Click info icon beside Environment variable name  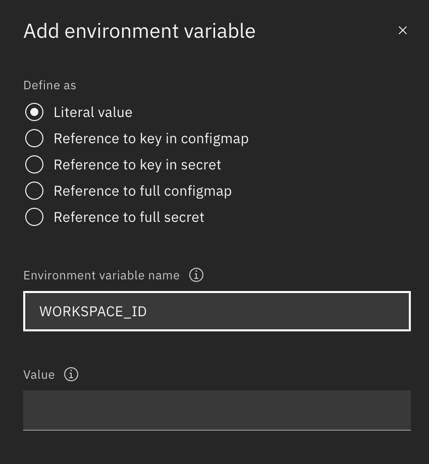pyautogui.click(x=196, y=275)
